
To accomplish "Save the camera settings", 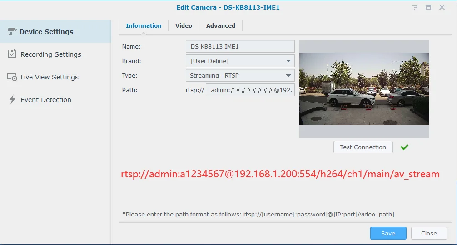I will click(388, 233).
